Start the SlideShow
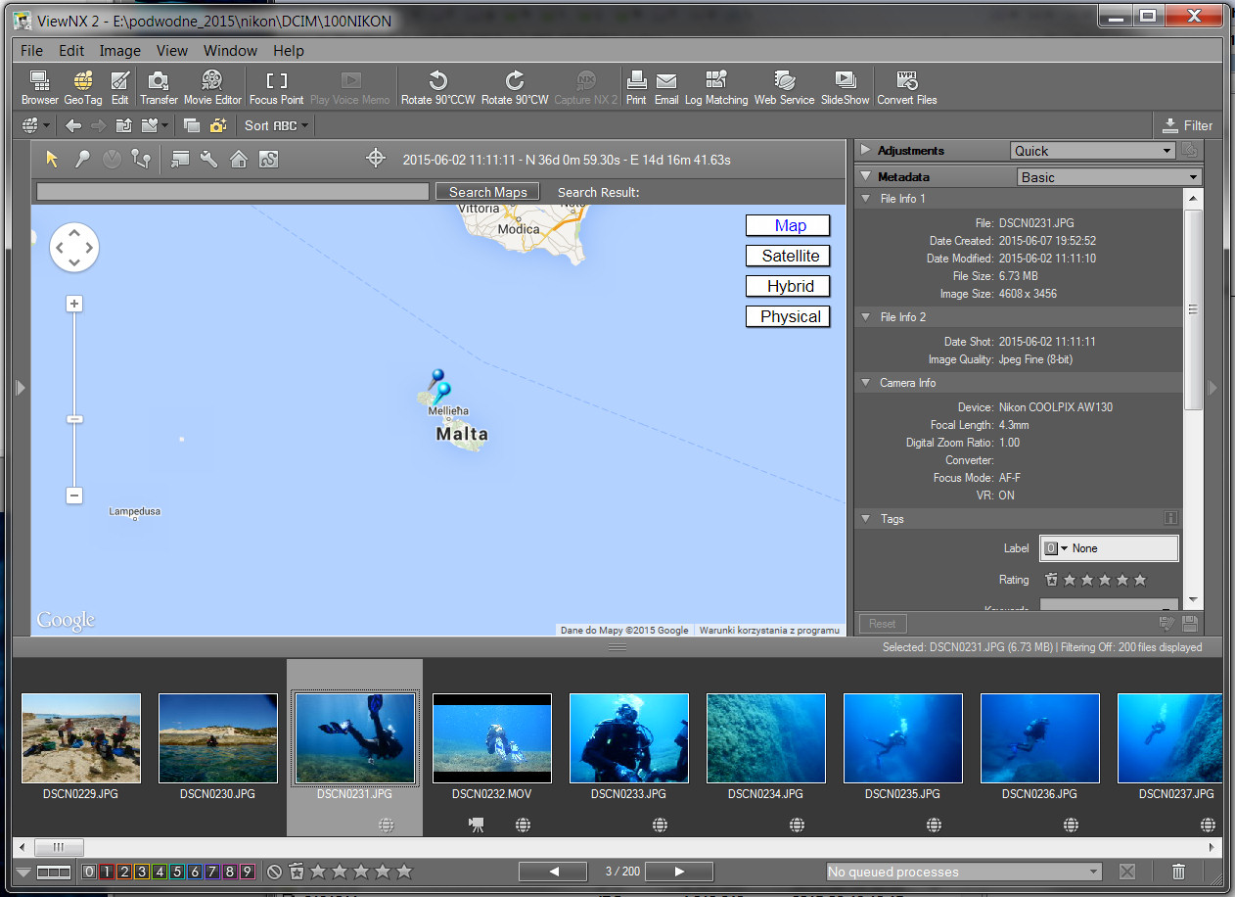Screen dimensions: 1235x897 pos(845,87)
